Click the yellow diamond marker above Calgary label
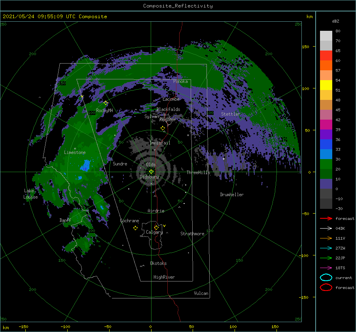Viewport: 356px width, 332px height. 156,227
